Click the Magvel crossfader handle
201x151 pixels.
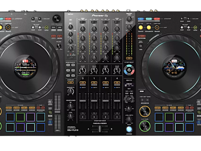click(x=100, y=129)
